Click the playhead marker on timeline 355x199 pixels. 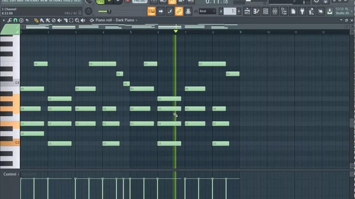[x=176, y=32]
